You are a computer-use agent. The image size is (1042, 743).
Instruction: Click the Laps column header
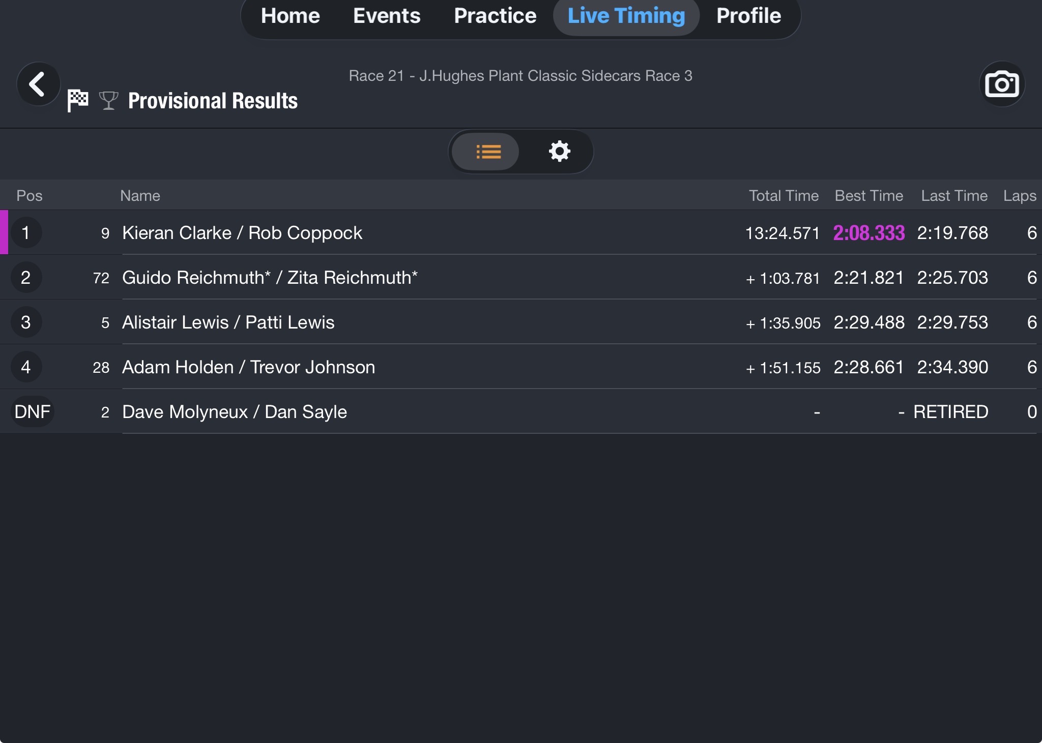[1020, 196]
